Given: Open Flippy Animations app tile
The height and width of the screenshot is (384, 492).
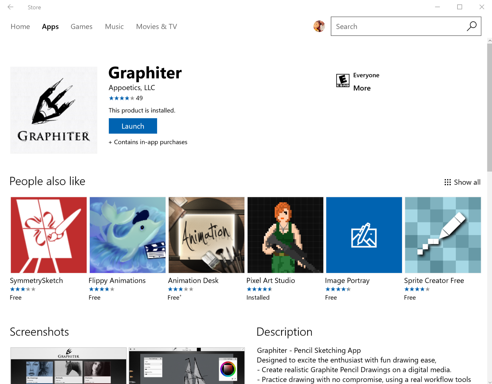Looking at the screenshot, I should tap(128, 235).
